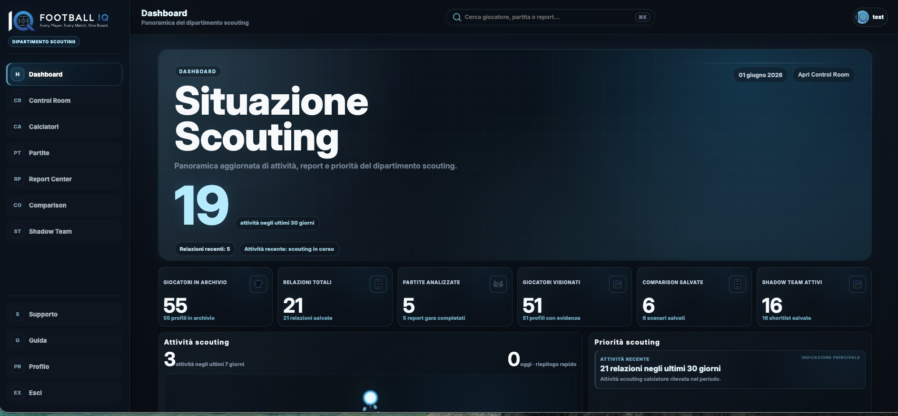Open the Giocatori Visionati card

(x=574, y=297)
